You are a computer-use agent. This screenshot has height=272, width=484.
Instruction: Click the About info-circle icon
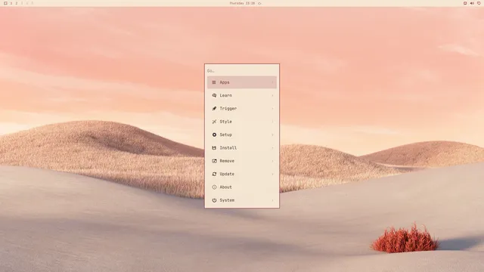coord(214,187)
